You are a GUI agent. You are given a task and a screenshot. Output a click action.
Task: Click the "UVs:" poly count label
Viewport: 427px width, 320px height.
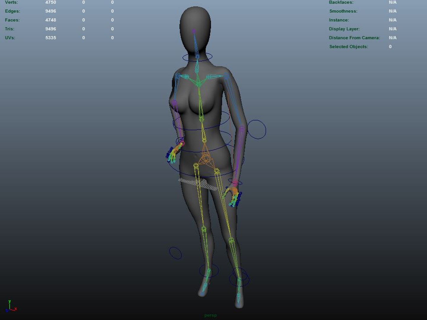tap(10, 38)
